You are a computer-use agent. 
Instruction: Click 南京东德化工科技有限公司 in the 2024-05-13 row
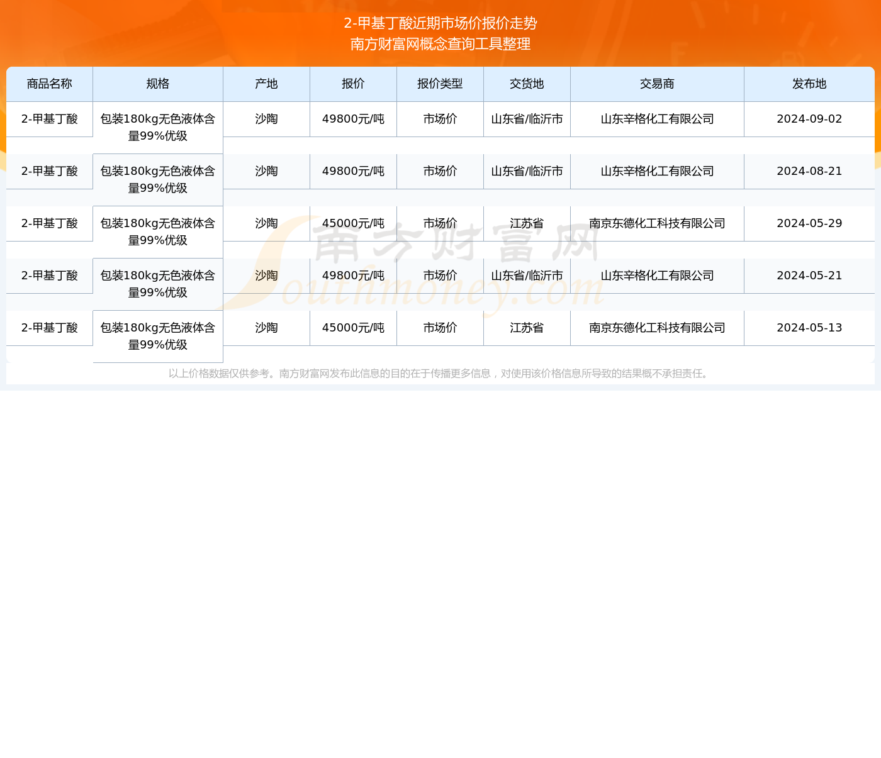click(x=658, y=328)
